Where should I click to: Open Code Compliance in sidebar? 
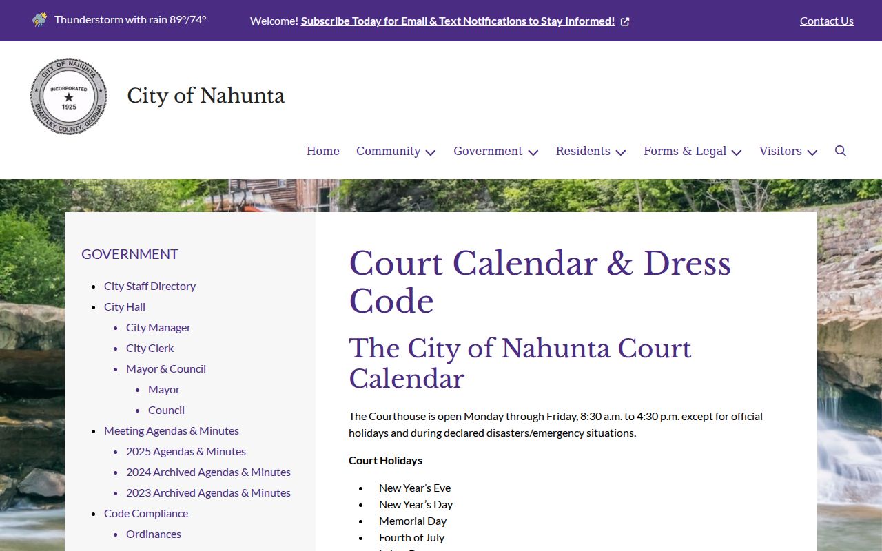pyautogui.click(x=146, y=513)
